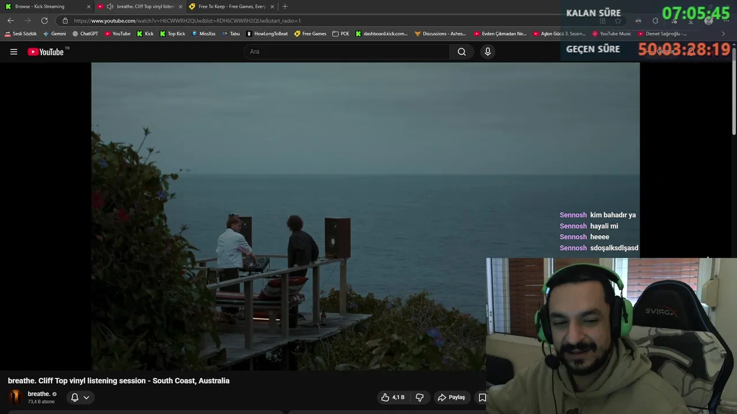Open Evden Çıkmadan bookmark
The width and height of the screenshot is (737, 414).
[500, 34]
